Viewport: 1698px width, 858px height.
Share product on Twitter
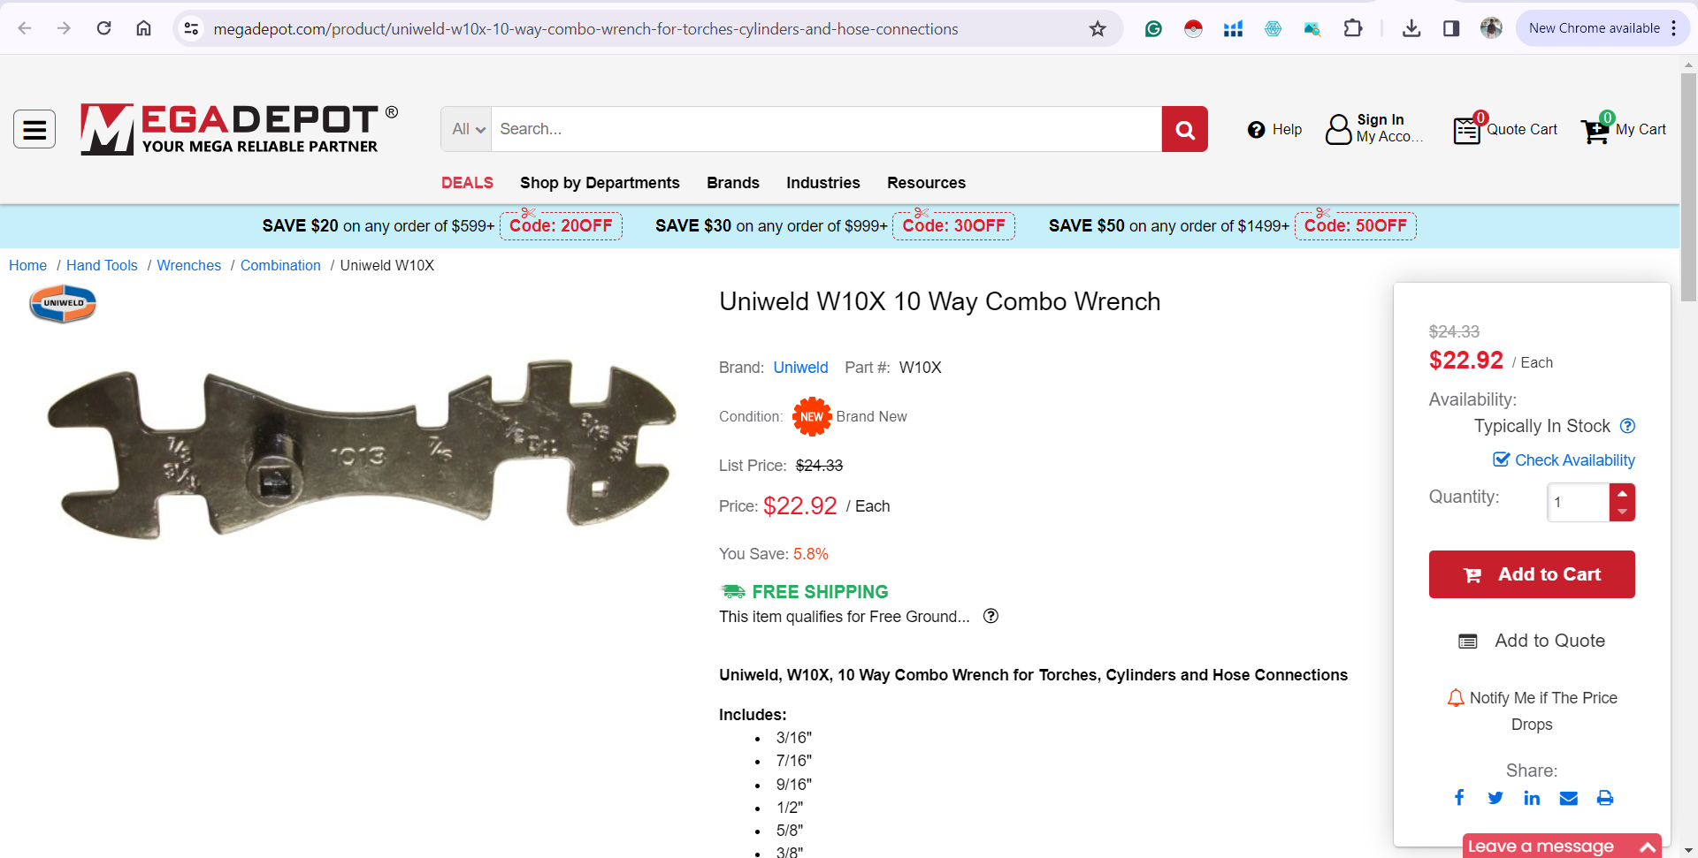pos(1495,798)
